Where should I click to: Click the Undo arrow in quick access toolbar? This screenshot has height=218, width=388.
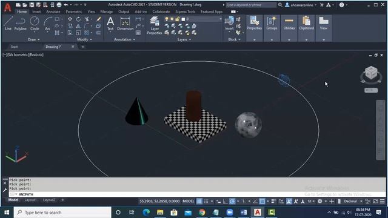66,5
